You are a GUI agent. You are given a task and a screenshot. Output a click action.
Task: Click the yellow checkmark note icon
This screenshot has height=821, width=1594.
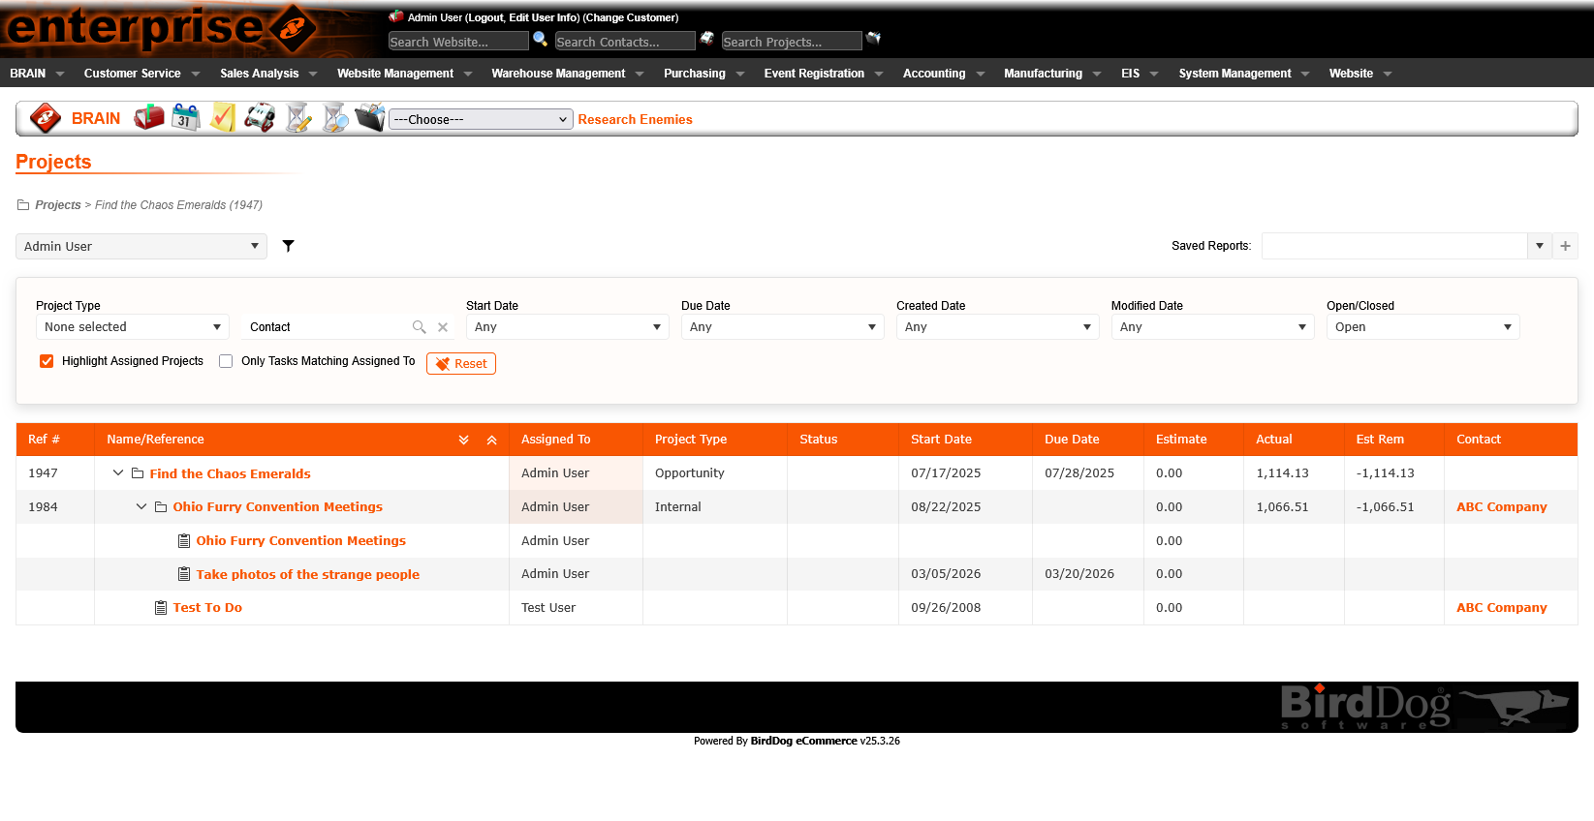tap(223, 118)
